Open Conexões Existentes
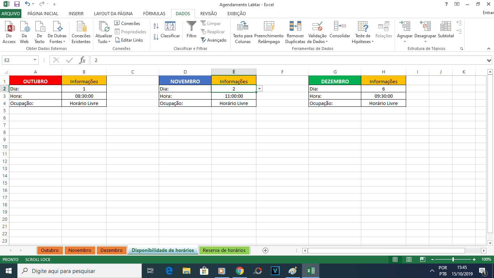Image resolution: width=494 pixels, height=278 pixels. [x=81, y=32]
